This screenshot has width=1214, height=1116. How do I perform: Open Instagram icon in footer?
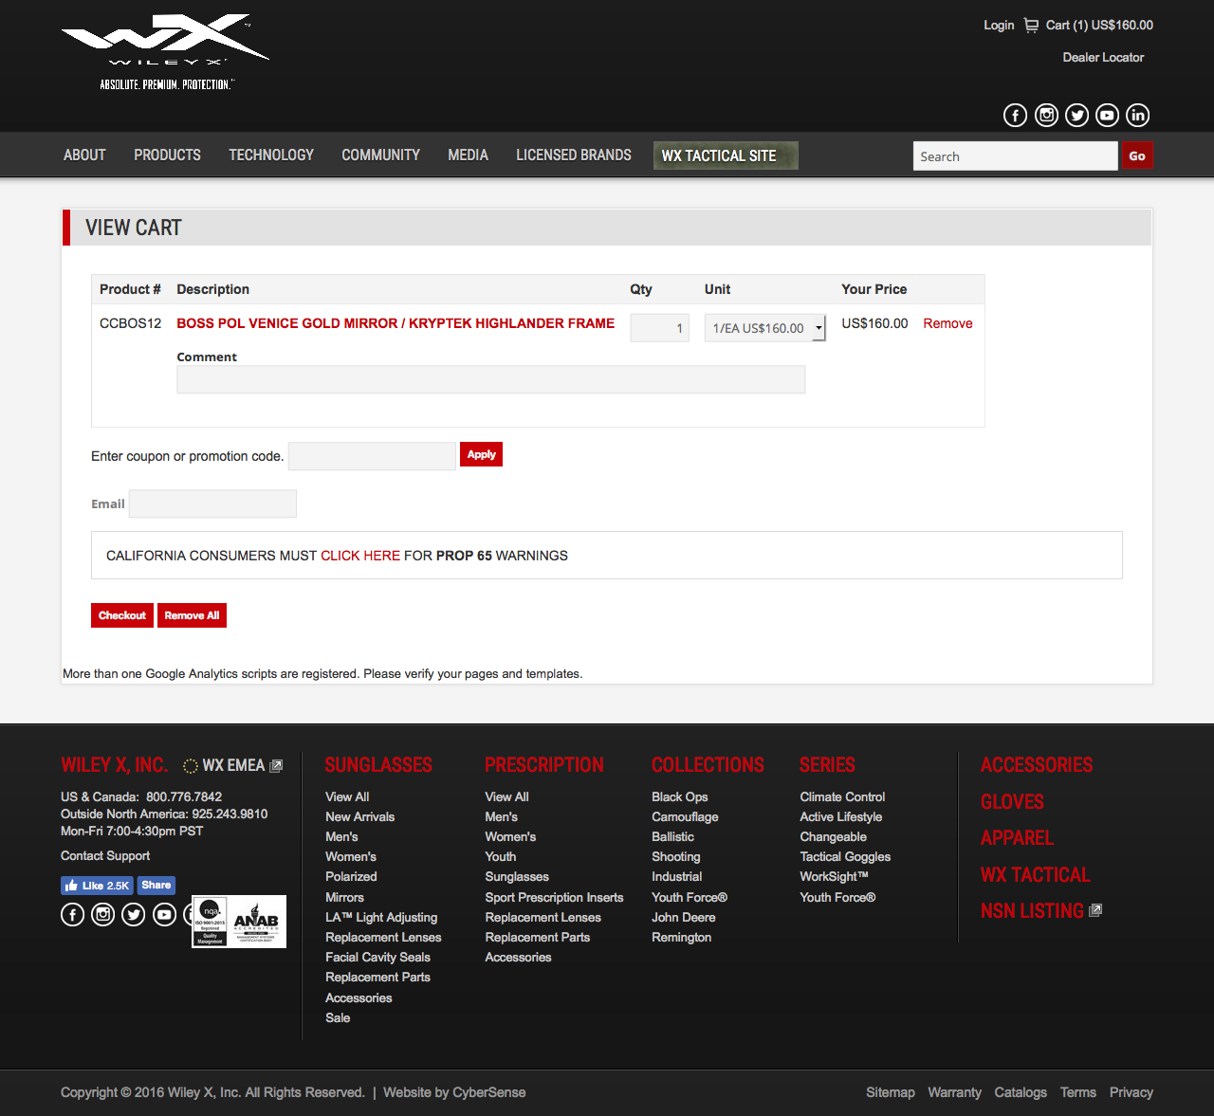[x=103, y=915]
